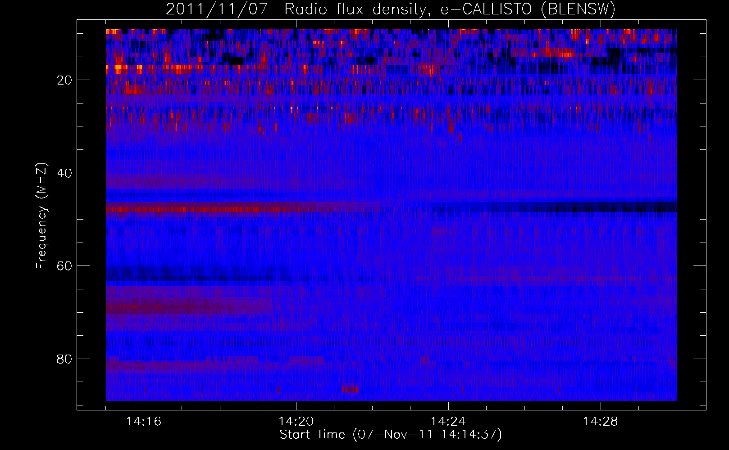Image resolution: width=729 pixels, height=450 pixels.
Task: Click the 14:28 time tick label
Action: pyautogui.click(x=601, y=421)
